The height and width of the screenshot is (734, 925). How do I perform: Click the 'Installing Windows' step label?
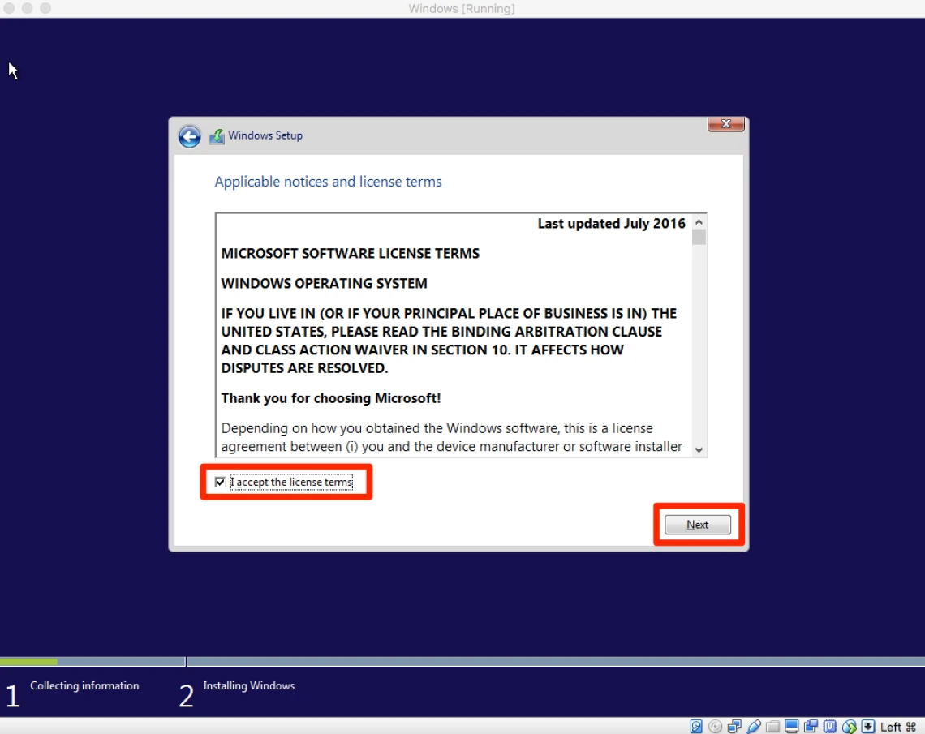[248, 685]
